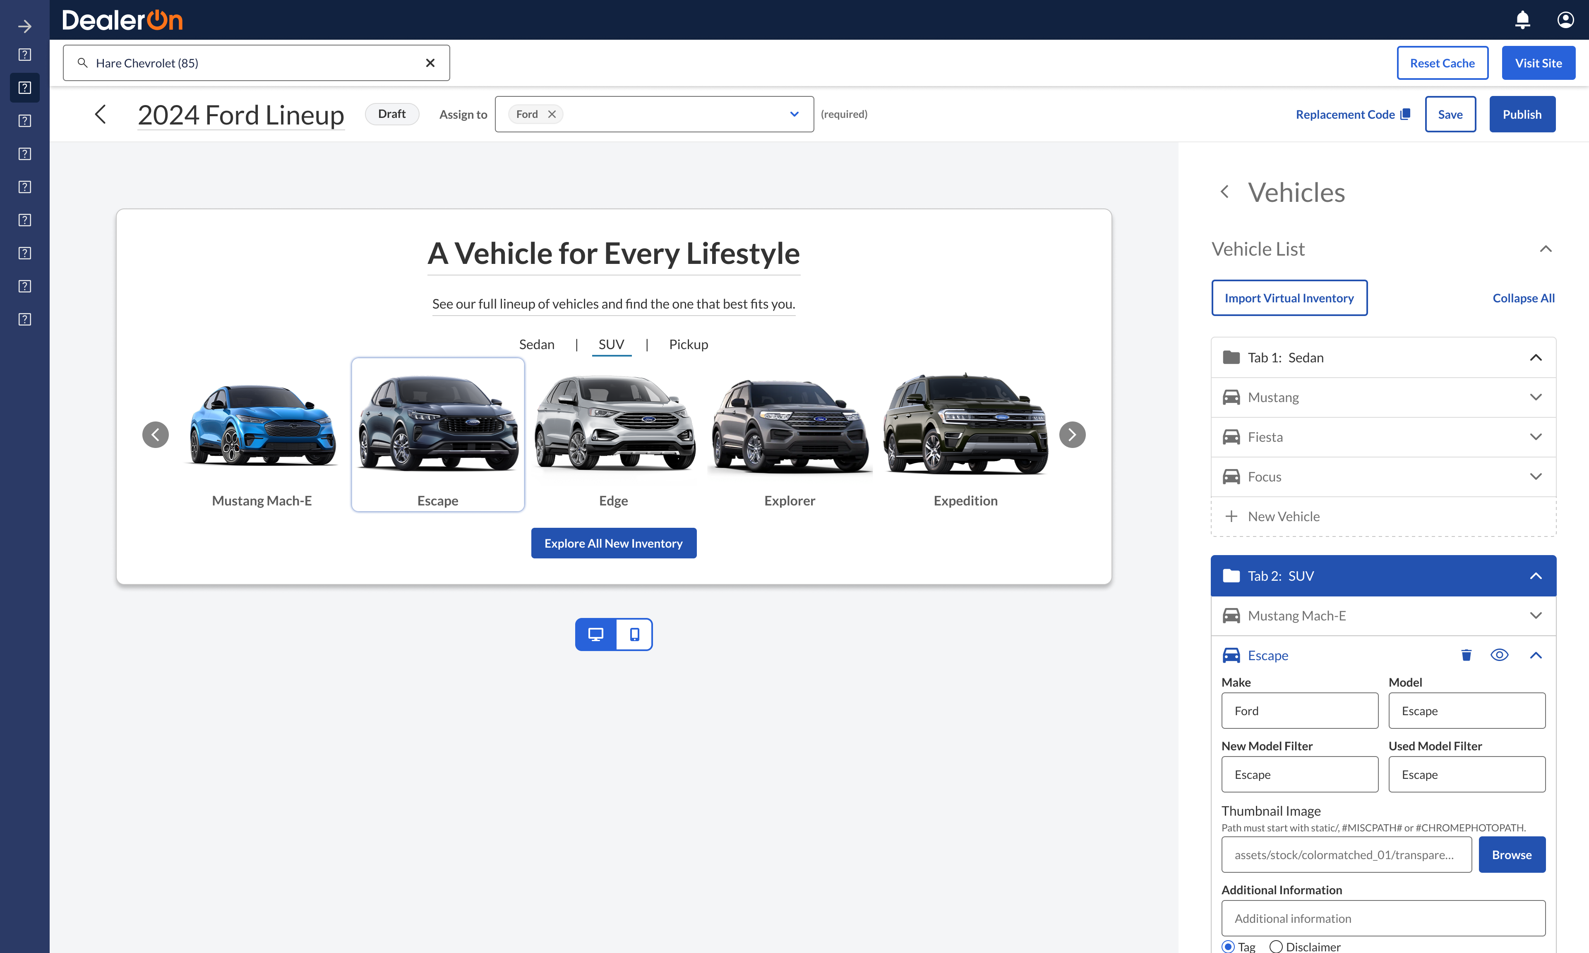Click the highlighted active sidebar icon
This screenshot has width=1589, height=953.
point(24,87)
